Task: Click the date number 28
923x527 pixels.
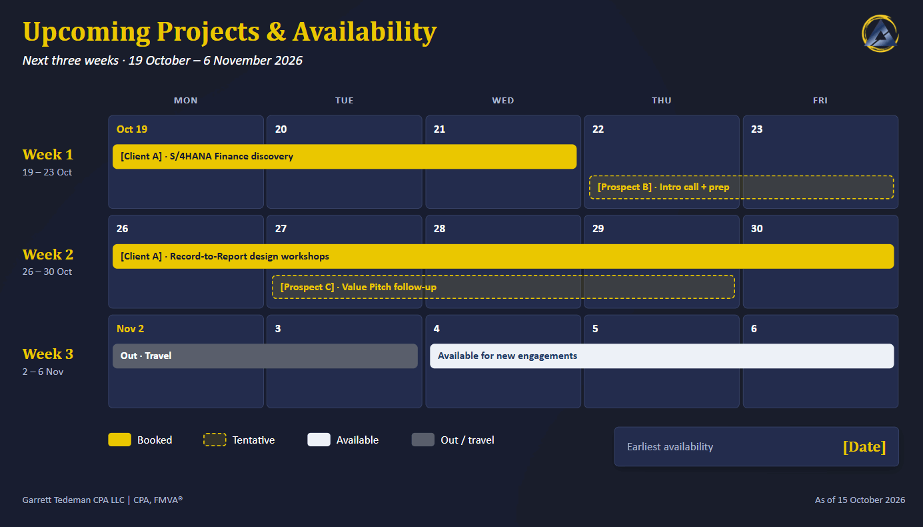Action: pyautogui.click(x=440, y=229)
